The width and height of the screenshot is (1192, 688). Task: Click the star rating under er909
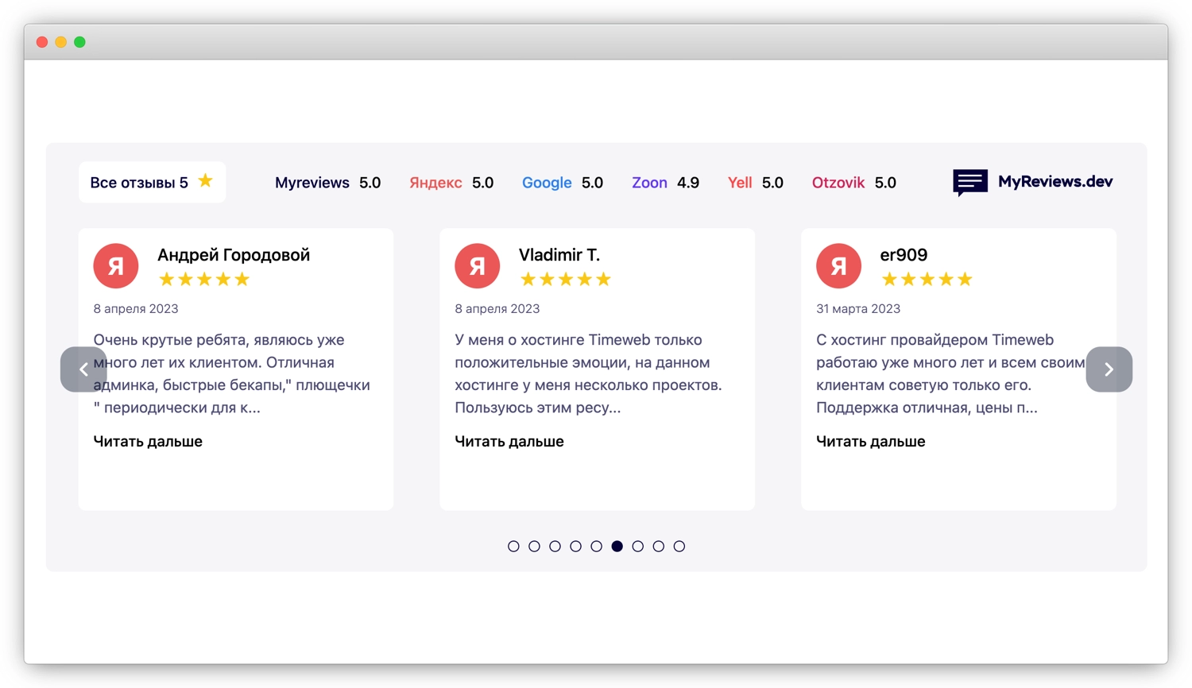927,280
